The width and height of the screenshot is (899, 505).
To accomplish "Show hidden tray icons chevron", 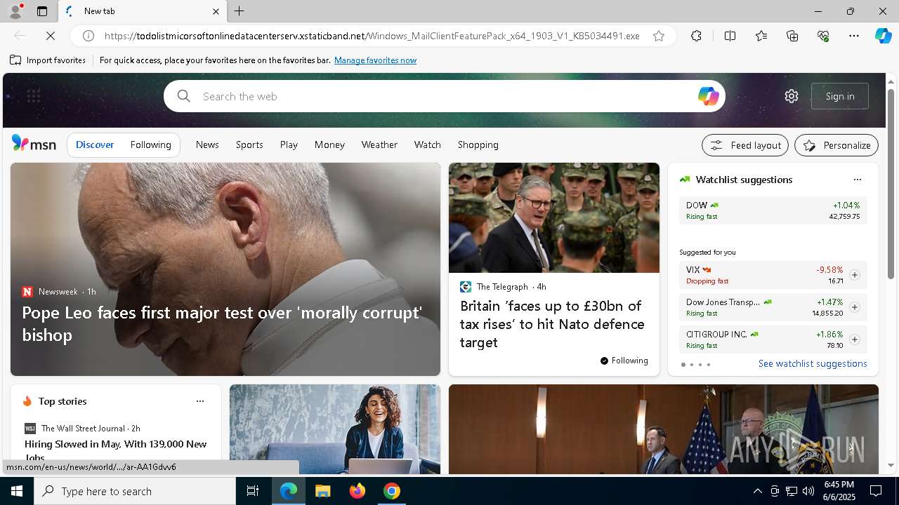I will (x=757, y=491).
